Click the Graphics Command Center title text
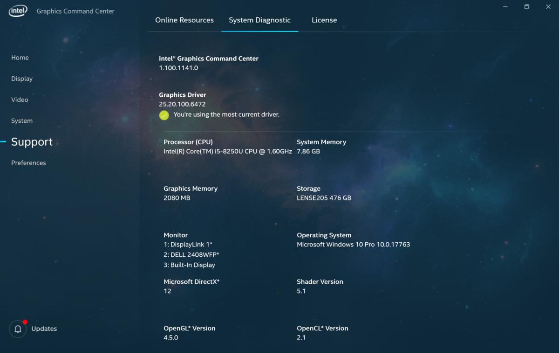 pyautogui.click(x=75, y=11)
